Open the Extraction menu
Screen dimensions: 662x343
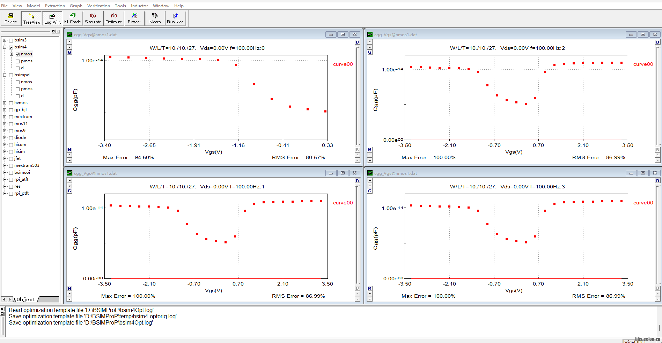point(55,6)
